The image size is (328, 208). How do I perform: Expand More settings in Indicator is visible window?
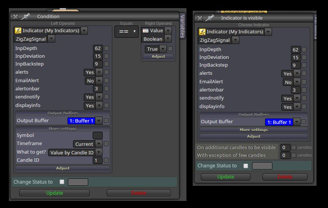[x=254, y=130]
